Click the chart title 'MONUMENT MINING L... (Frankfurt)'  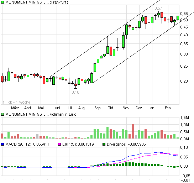pyautogui.click(x=37, y=2)
